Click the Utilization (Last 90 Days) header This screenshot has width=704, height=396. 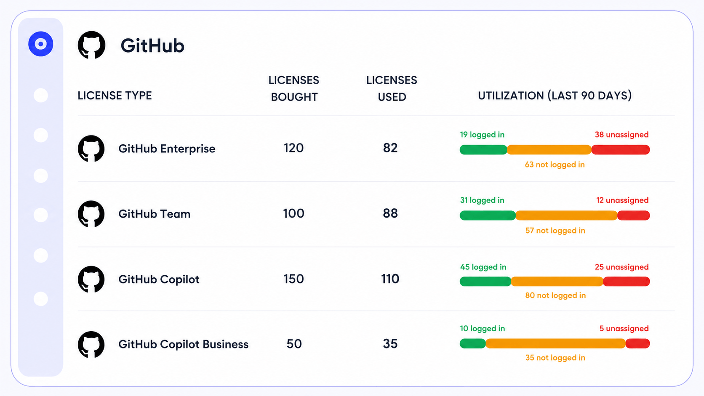coord(555,96)
